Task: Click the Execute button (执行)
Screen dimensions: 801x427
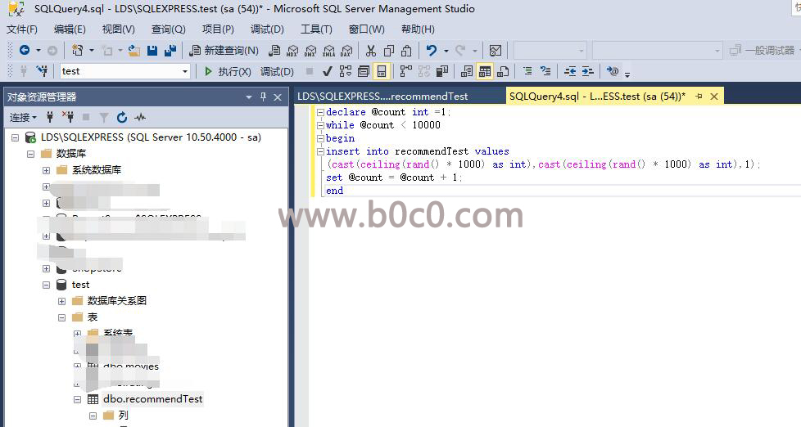Action: coord(228,71)
